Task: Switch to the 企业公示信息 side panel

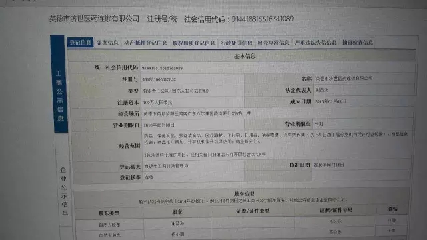Action: point(64,191)
